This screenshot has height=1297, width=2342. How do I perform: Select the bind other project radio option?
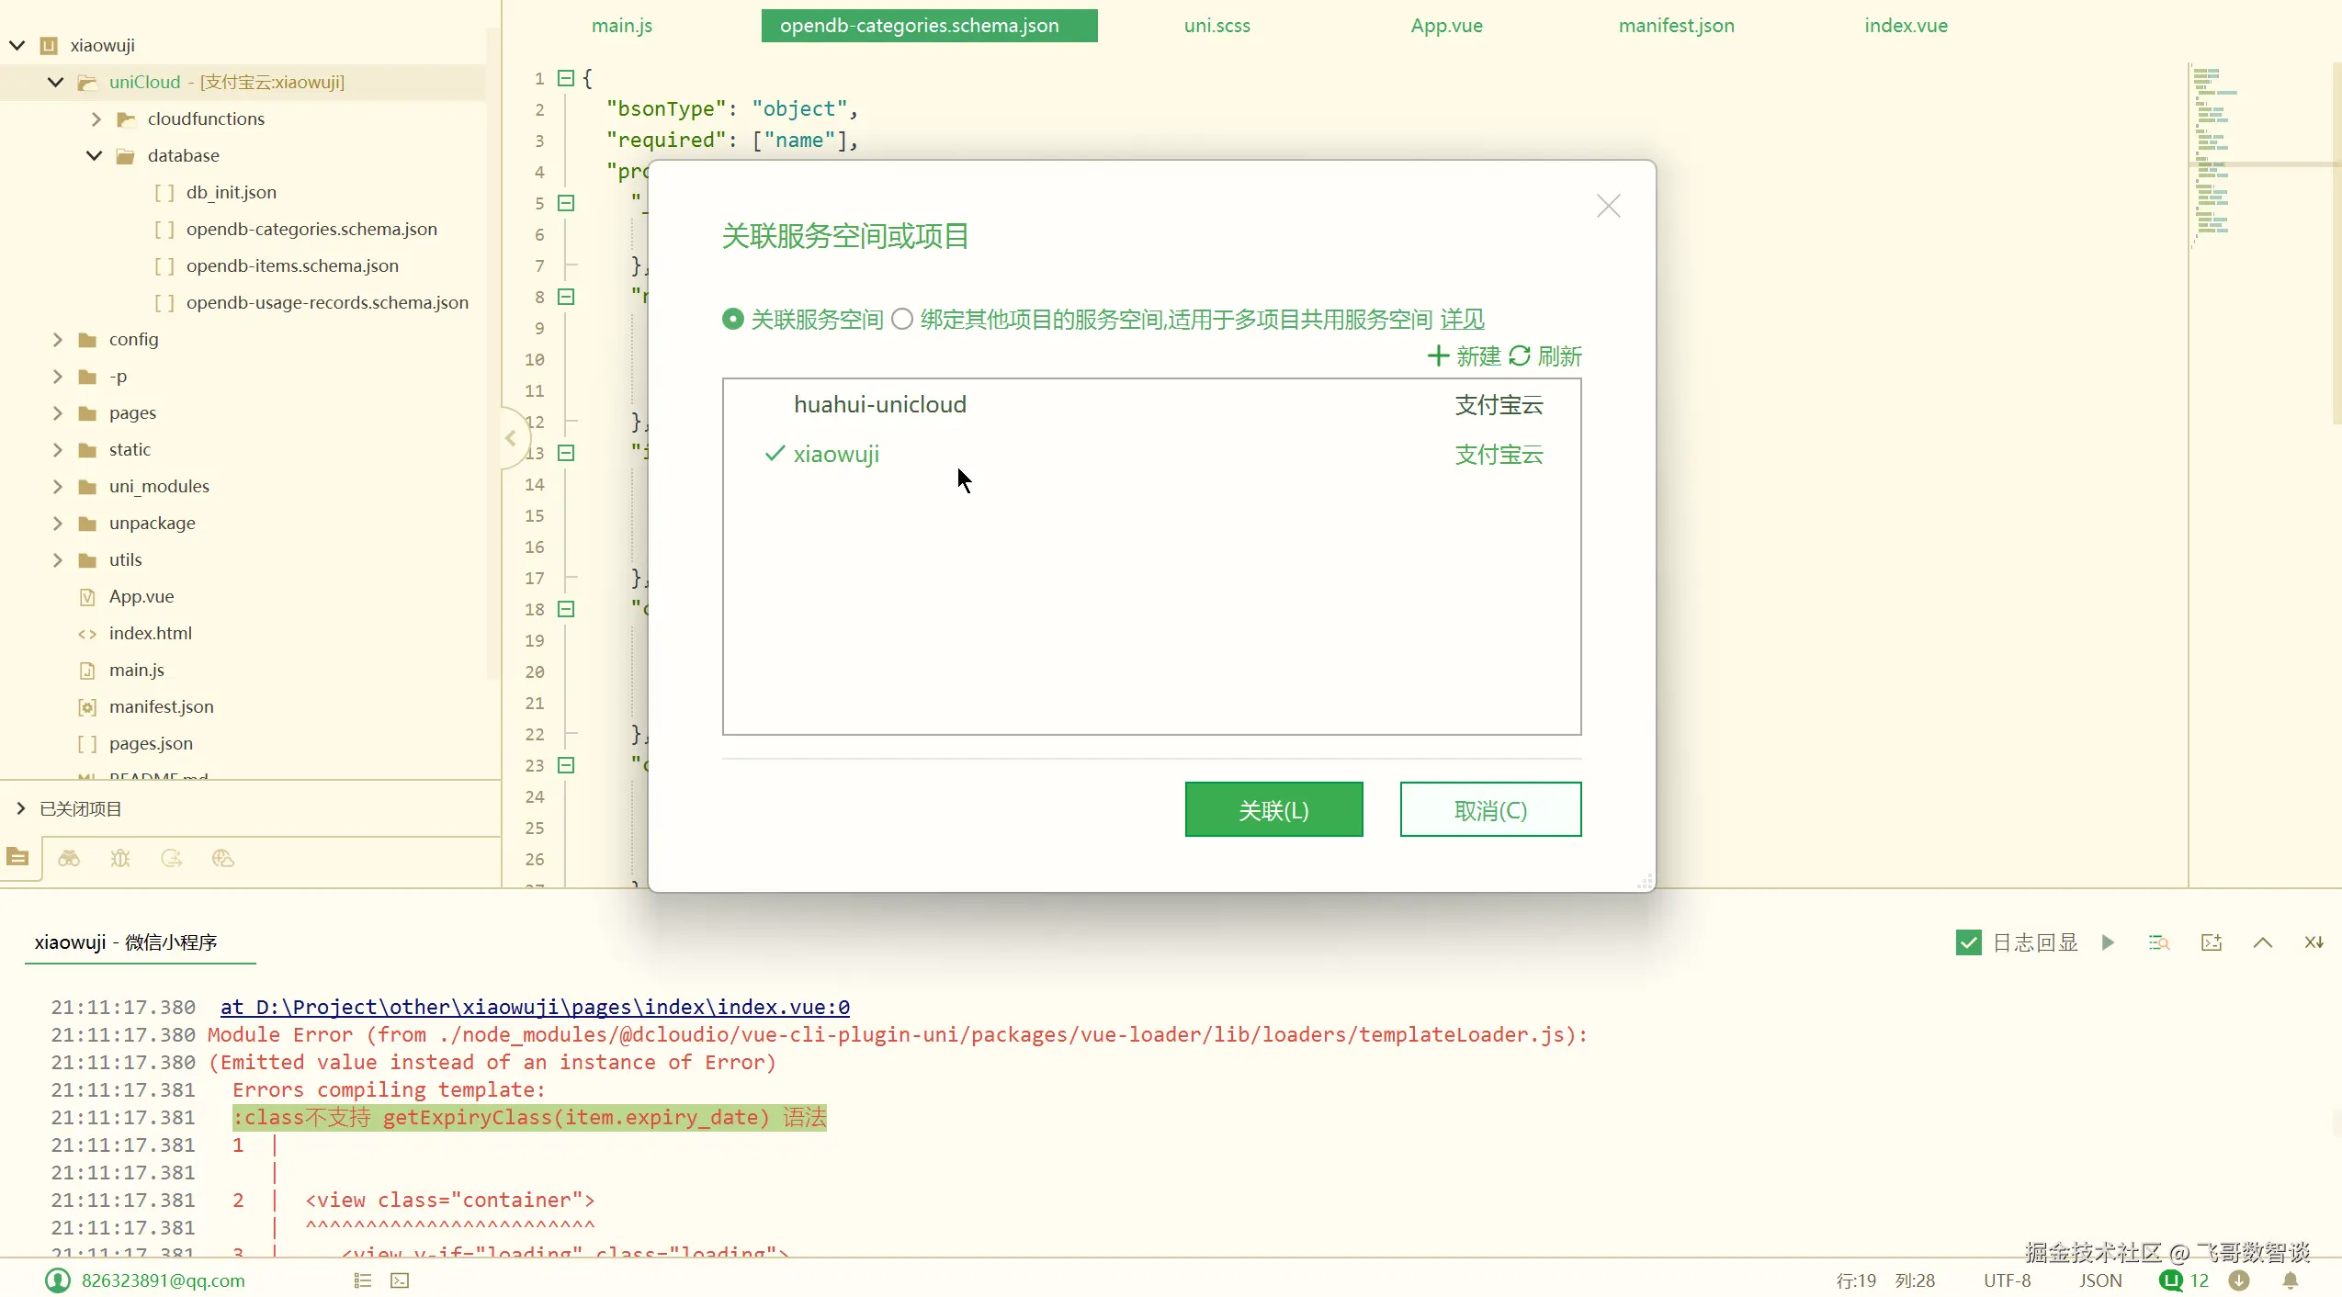pos(902,319)
